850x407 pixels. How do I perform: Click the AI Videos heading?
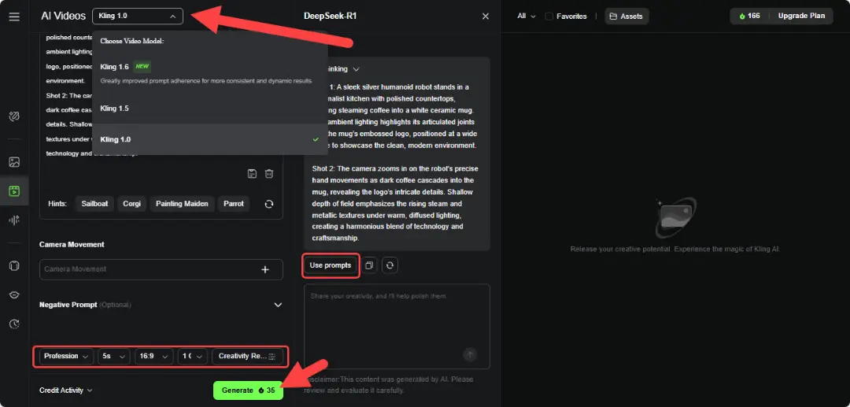[x=64, y=17]
